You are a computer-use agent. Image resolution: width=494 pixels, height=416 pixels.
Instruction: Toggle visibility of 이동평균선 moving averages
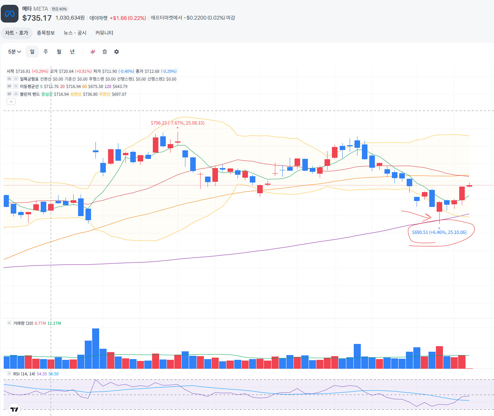tap(9, 86)
